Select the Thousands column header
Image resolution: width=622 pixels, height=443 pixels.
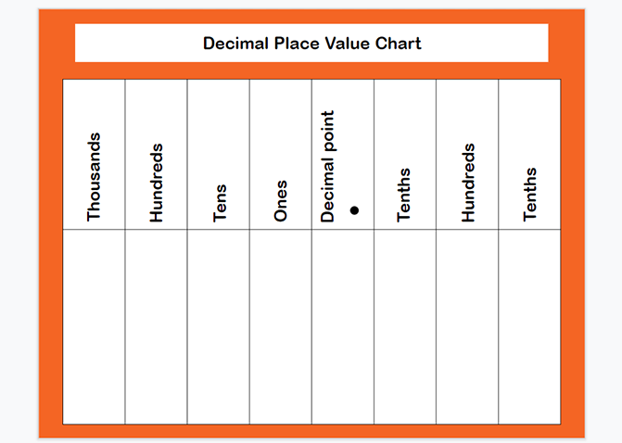click(x=94, y=176)
